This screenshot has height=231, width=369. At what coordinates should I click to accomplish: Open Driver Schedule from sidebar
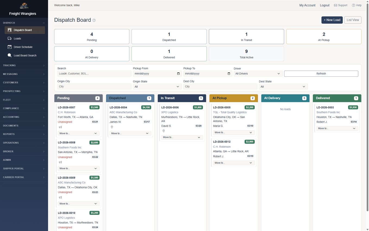pos(25,47)
